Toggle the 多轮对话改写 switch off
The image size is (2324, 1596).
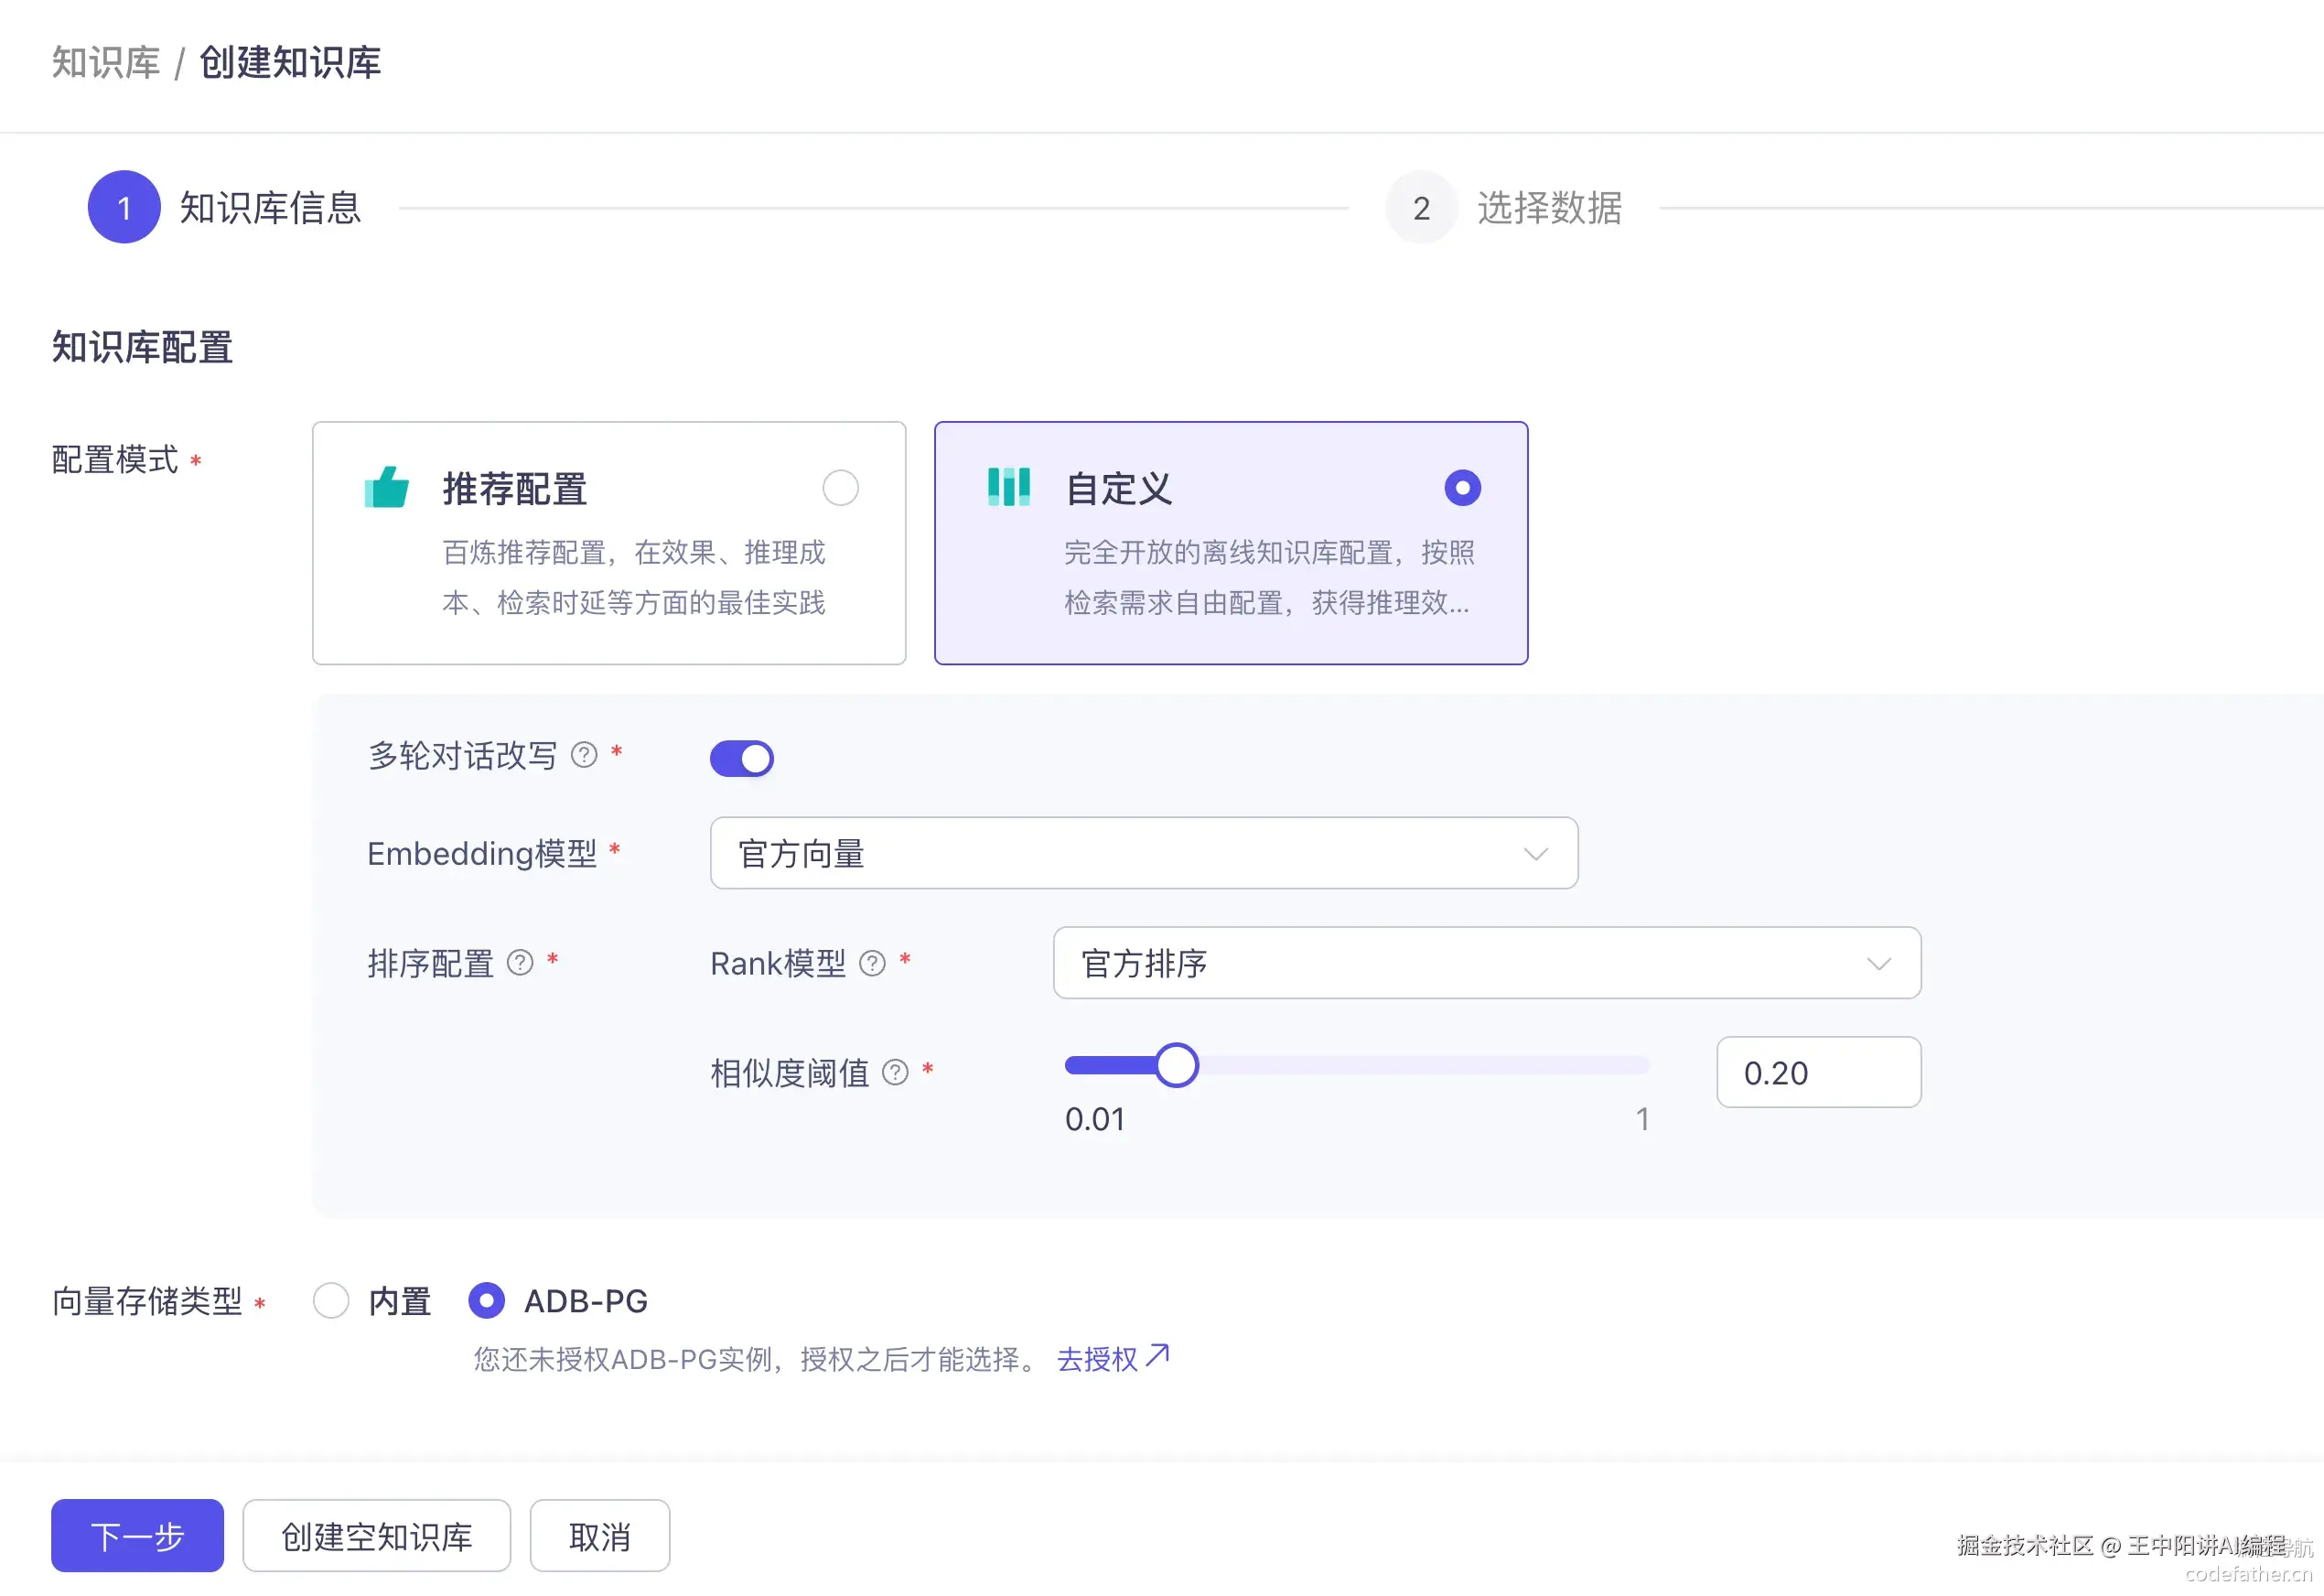(741, 758)
